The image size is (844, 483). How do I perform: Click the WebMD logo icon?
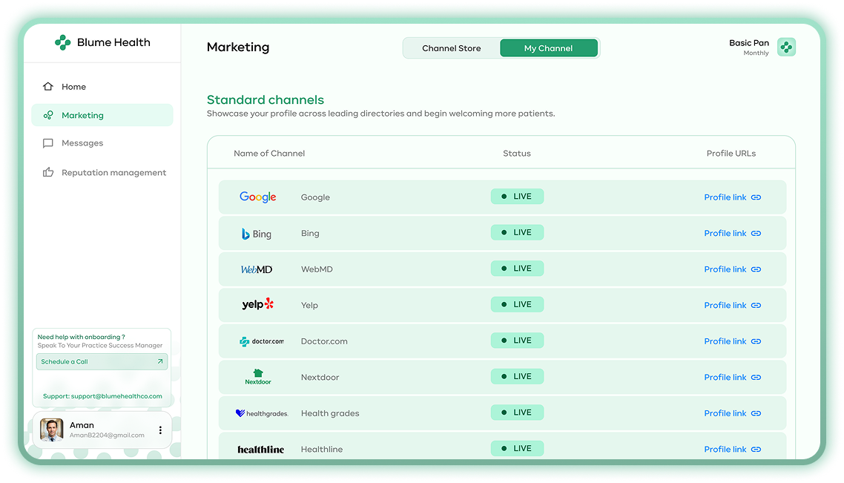pos(257,269)
